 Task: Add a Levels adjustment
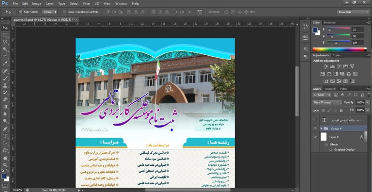point(332,66)
